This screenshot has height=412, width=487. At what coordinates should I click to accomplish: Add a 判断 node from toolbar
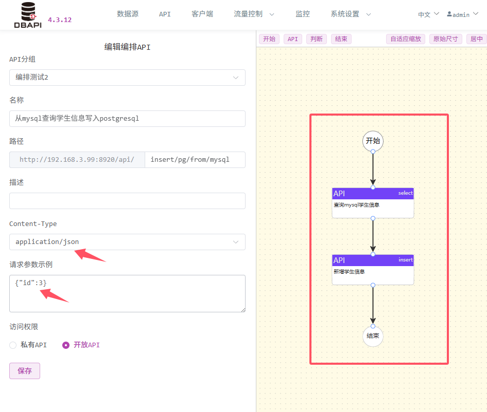317,39
